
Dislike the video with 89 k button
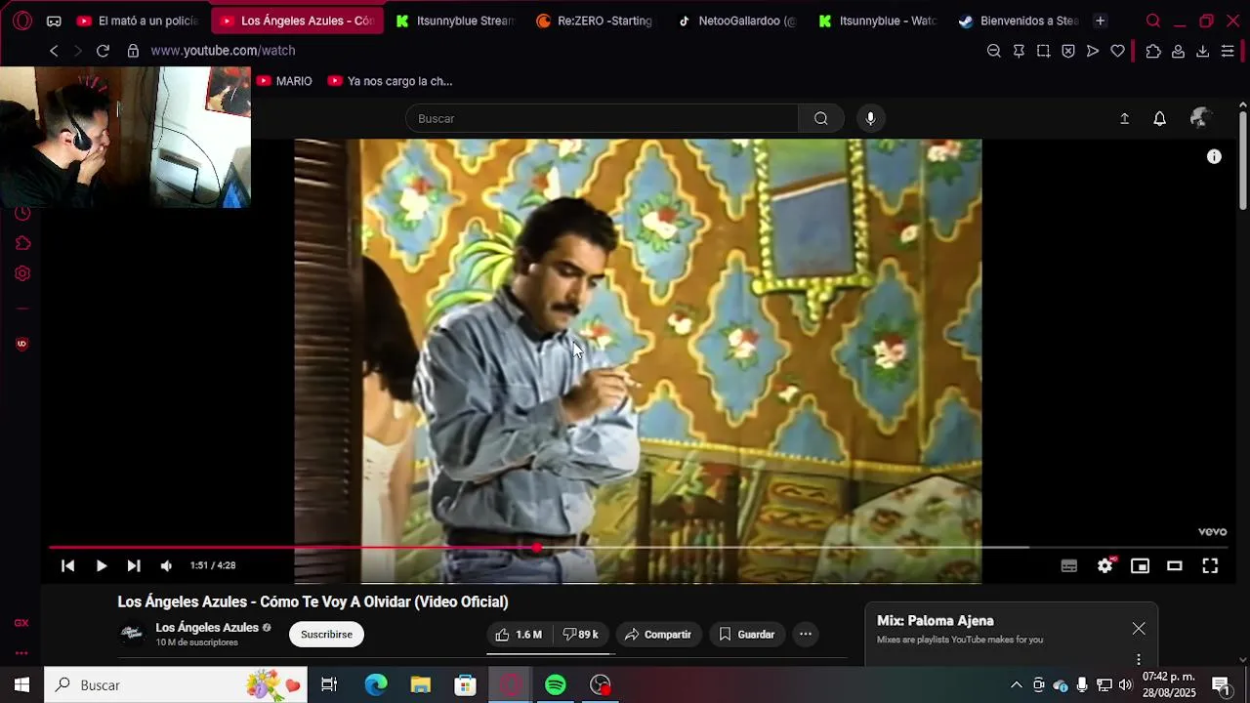(582, 635)
